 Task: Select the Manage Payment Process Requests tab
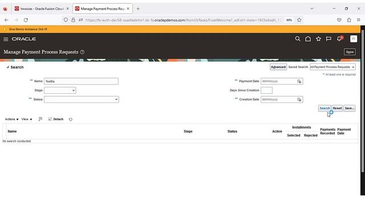click(x=103, y=9)
